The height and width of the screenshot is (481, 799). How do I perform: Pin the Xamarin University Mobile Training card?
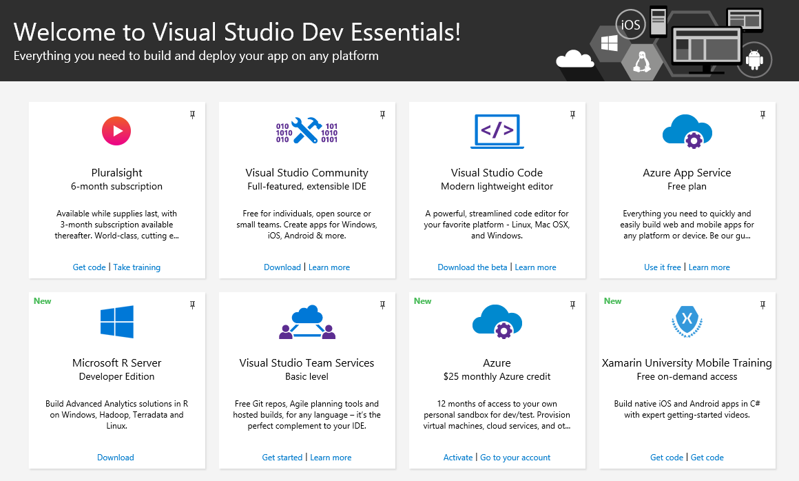762,305
